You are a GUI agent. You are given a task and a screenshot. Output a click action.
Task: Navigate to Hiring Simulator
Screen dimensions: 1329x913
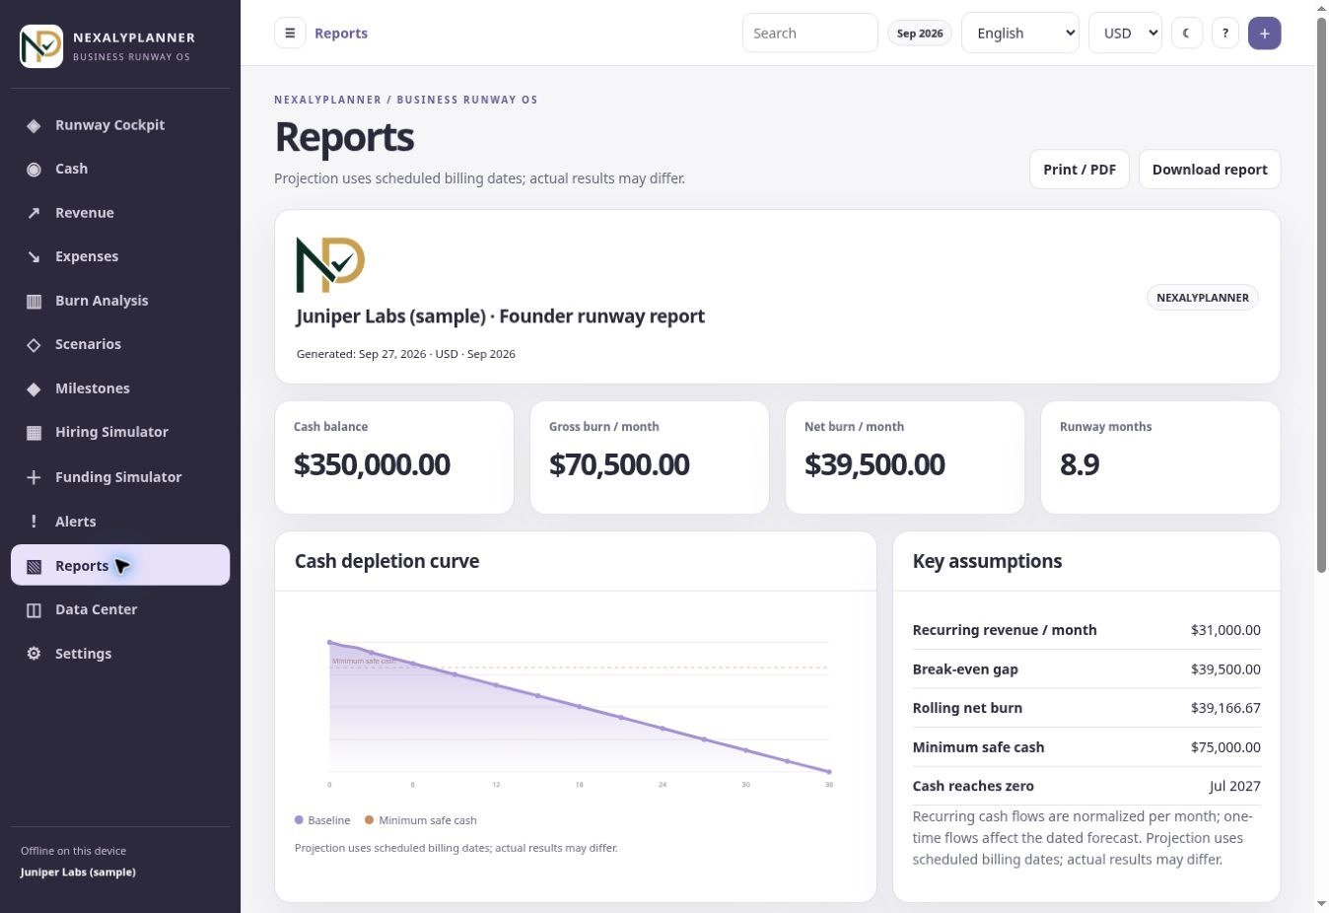tap(120, 432)
